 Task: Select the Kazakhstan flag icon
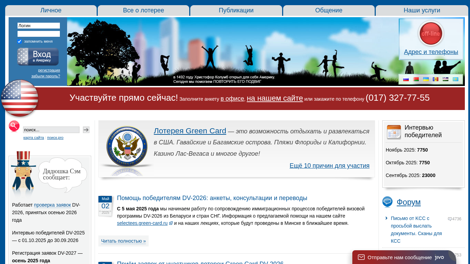pos(455,79)
